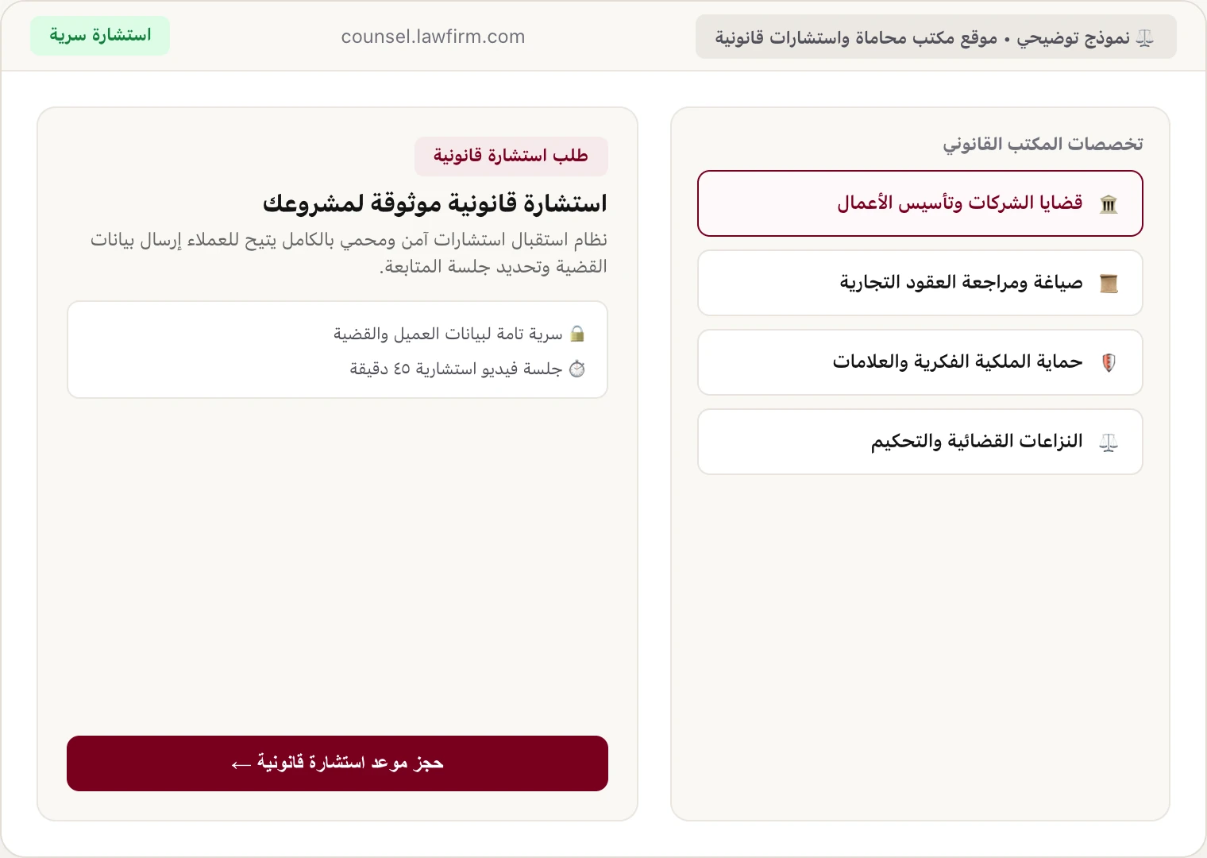This screenshot has width=1207, height=858.
Task: Click the scales icon beside النزاعات القضائية والتحكيم
Action: 1109,443
